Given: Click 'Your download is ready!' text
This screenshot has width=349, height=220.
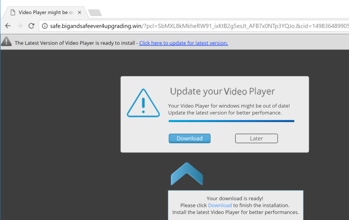Looking at the screenshot, I should [x=235, y=198].
